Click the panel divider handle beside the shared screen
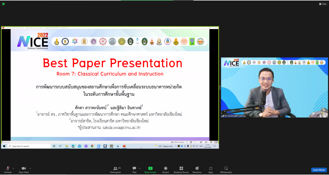Screen dimensions: 329x175 point(220,87)
